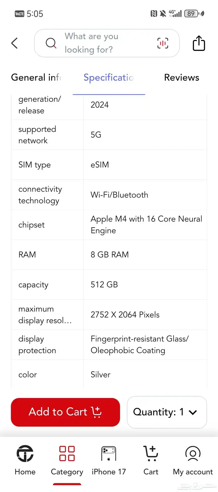Tap the share icon
Image resolution: width=218 pixels, height=492 pixels.
199,43
